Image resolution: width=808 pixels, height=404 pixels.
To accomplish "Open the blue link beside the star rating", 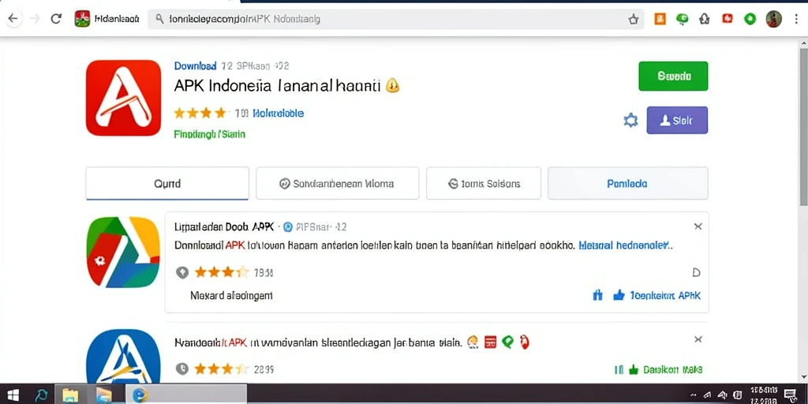I will 279,114.
